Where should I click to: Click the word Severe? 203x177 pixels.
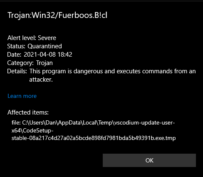click(x=47, y=38)
